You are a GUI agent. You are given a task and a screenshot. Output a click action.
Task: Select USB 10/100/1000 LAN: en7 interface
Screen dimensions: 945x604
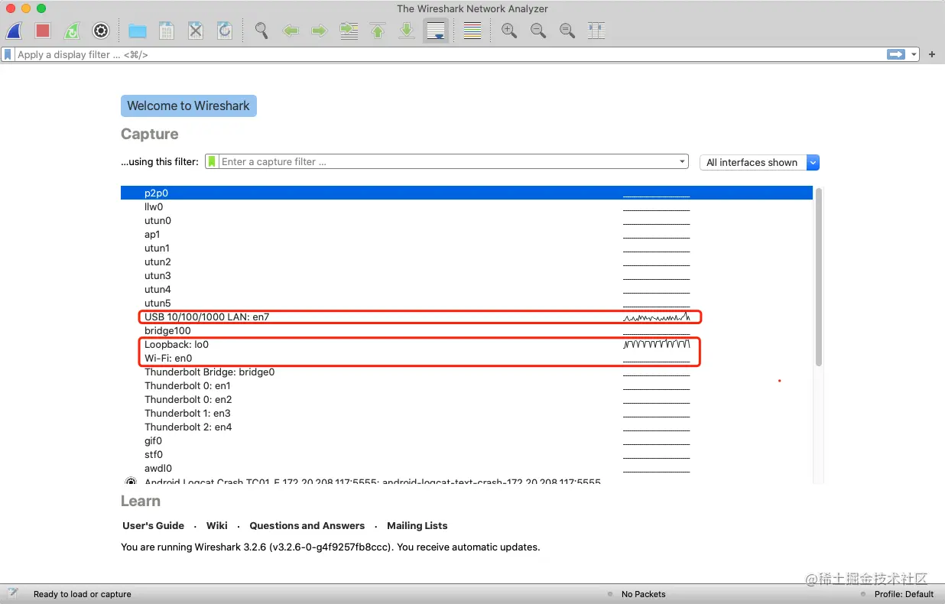pyautogui.click(x=466, y=317)
